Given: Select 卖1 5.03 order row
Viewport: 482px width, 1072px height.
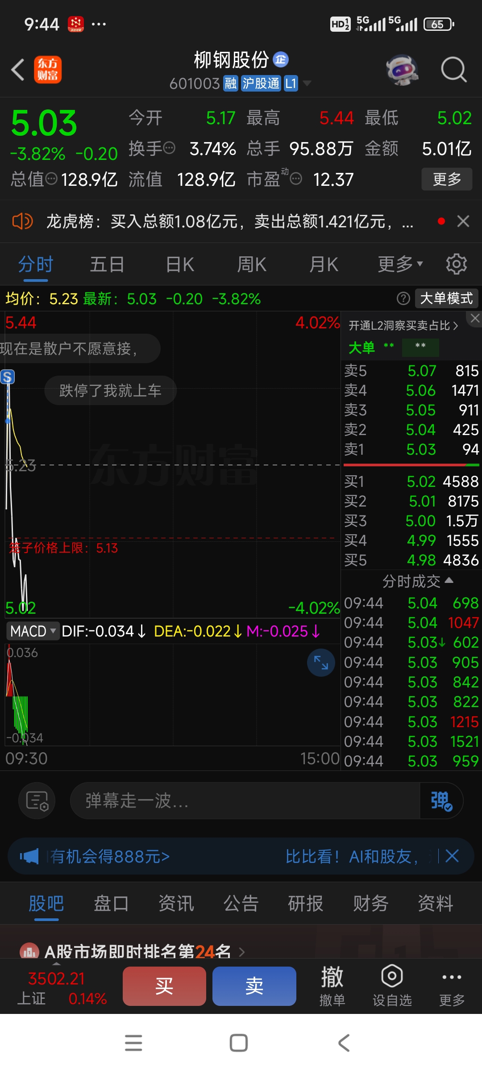Looking at the screenshot, I should [x=411, y=449].
